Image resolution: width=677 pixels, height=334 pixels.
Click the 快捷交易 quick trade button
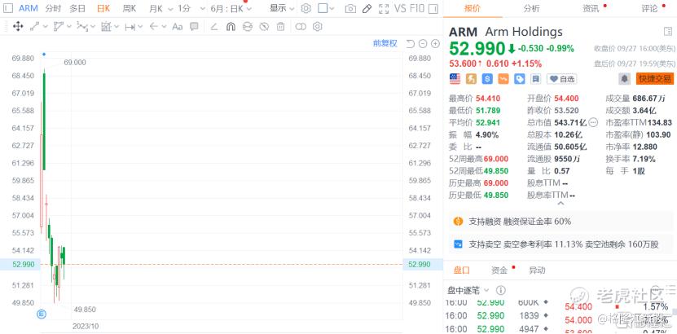[x=654, y=78]
